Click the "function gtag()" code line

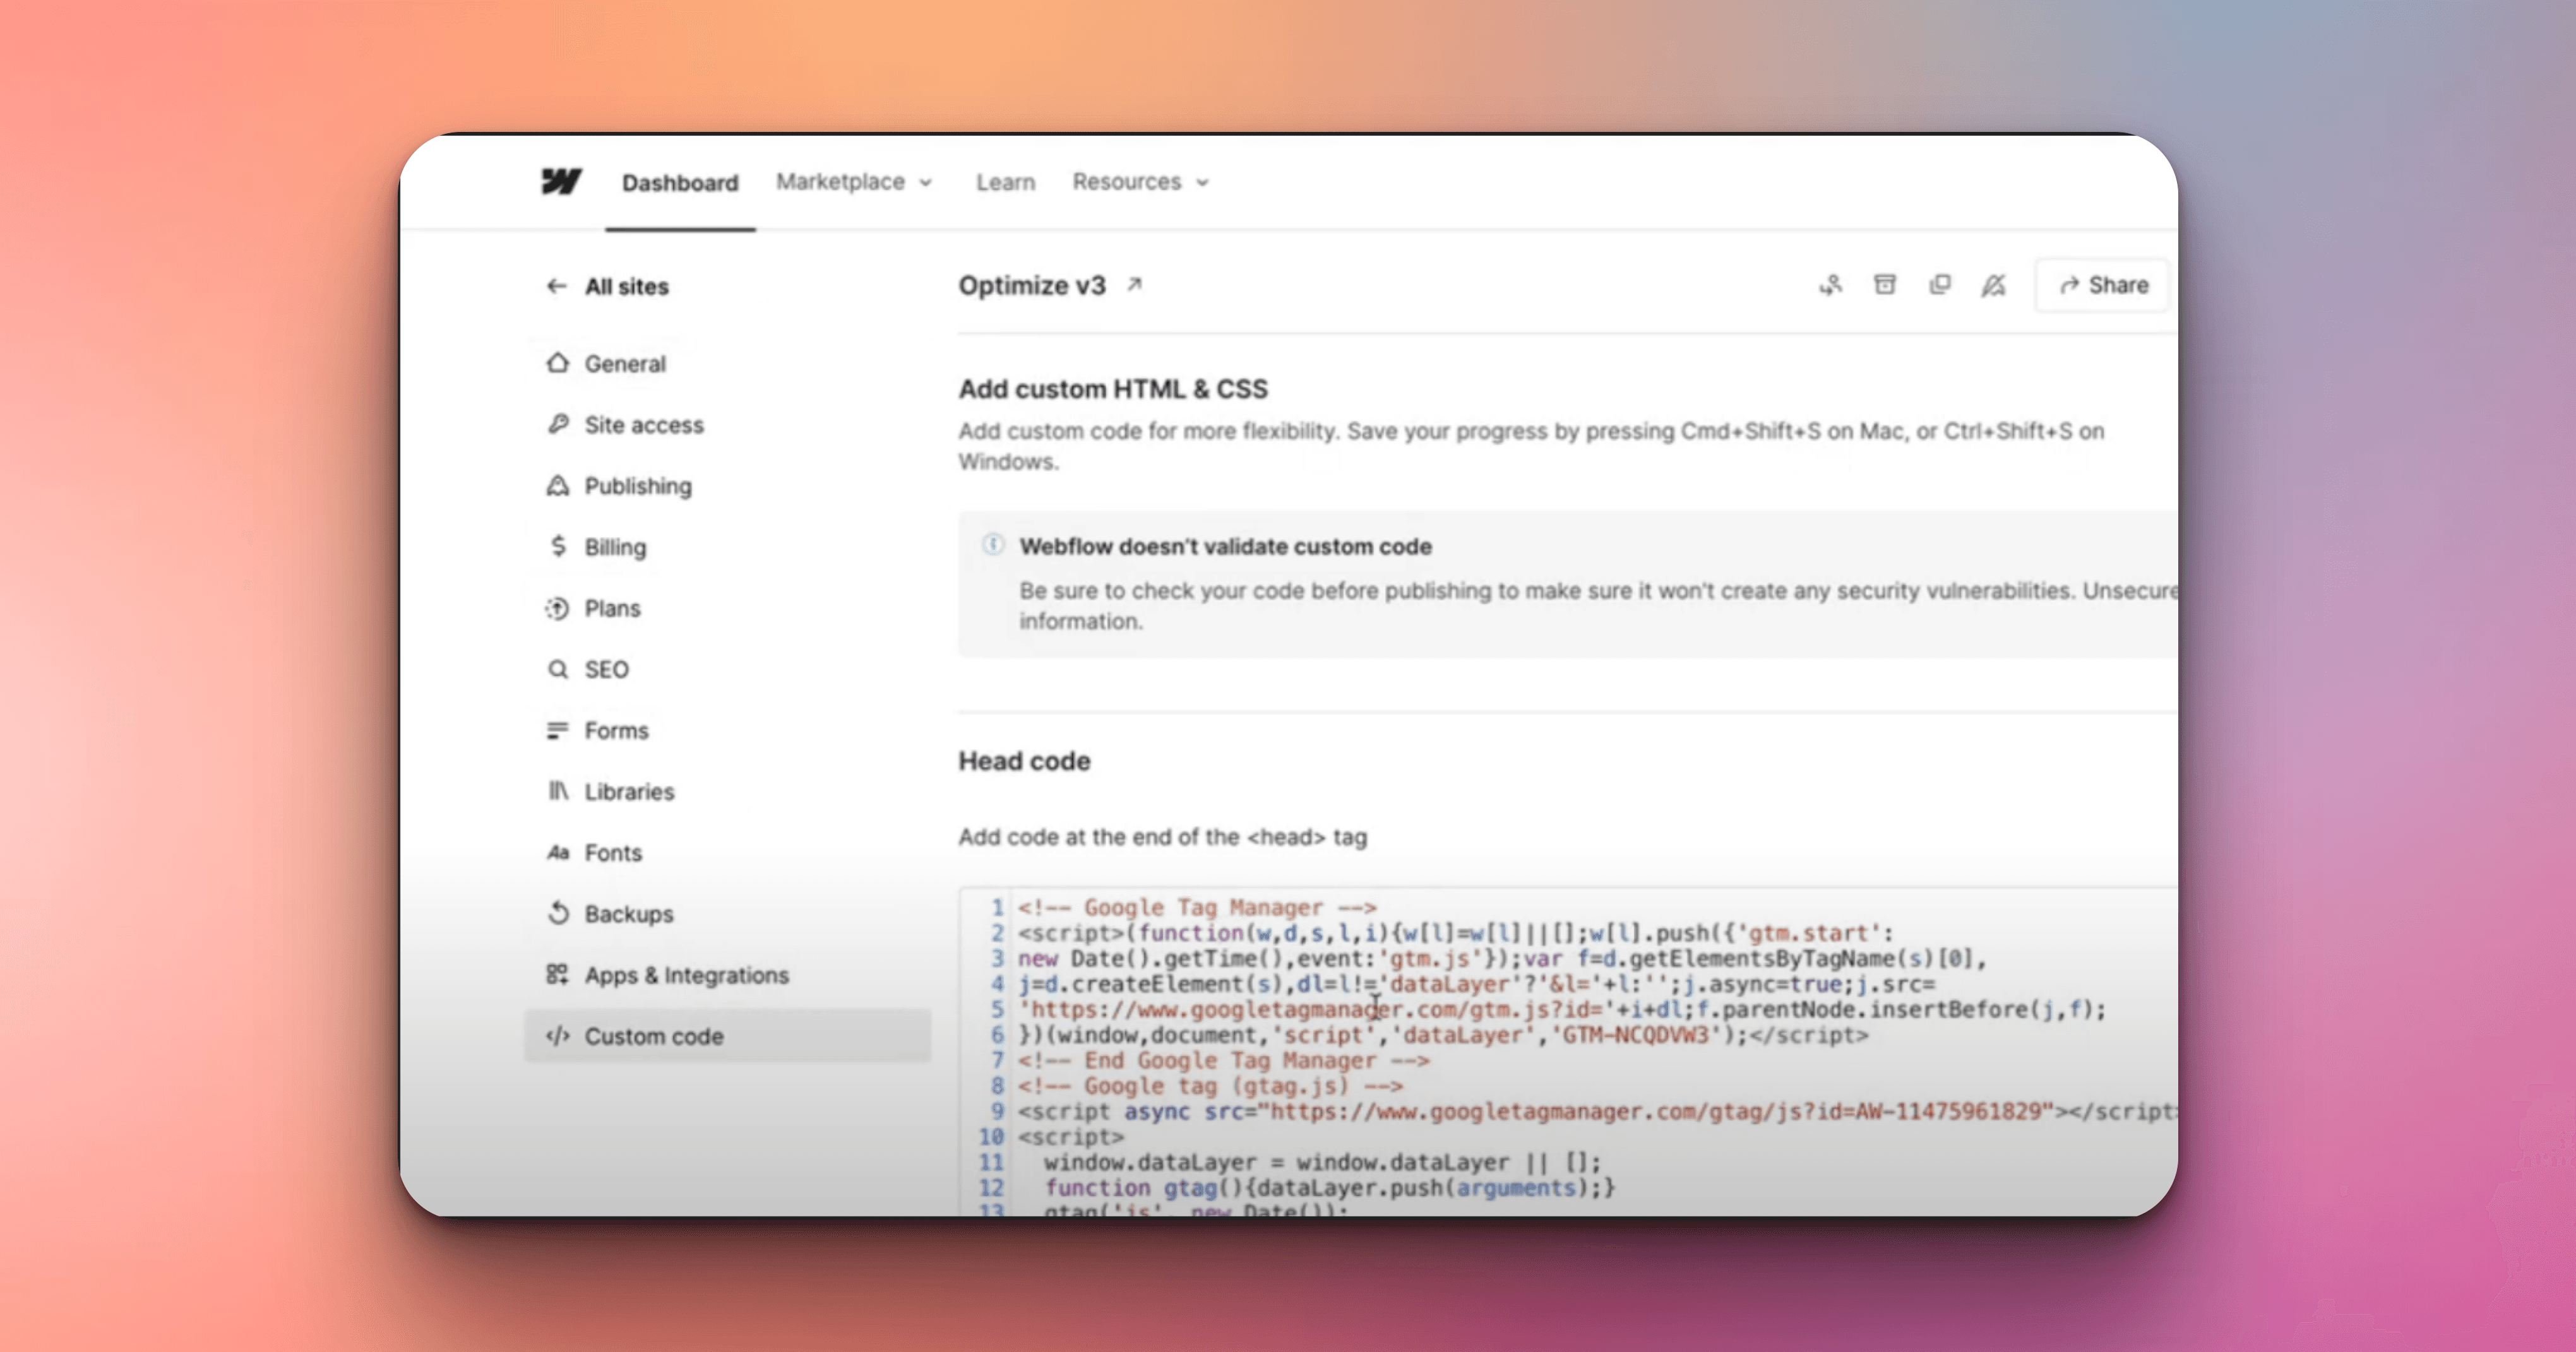click(x=1329, y=1188)
